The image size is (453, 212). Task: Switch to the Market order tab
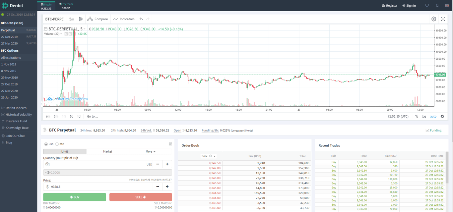click(107, 151)
